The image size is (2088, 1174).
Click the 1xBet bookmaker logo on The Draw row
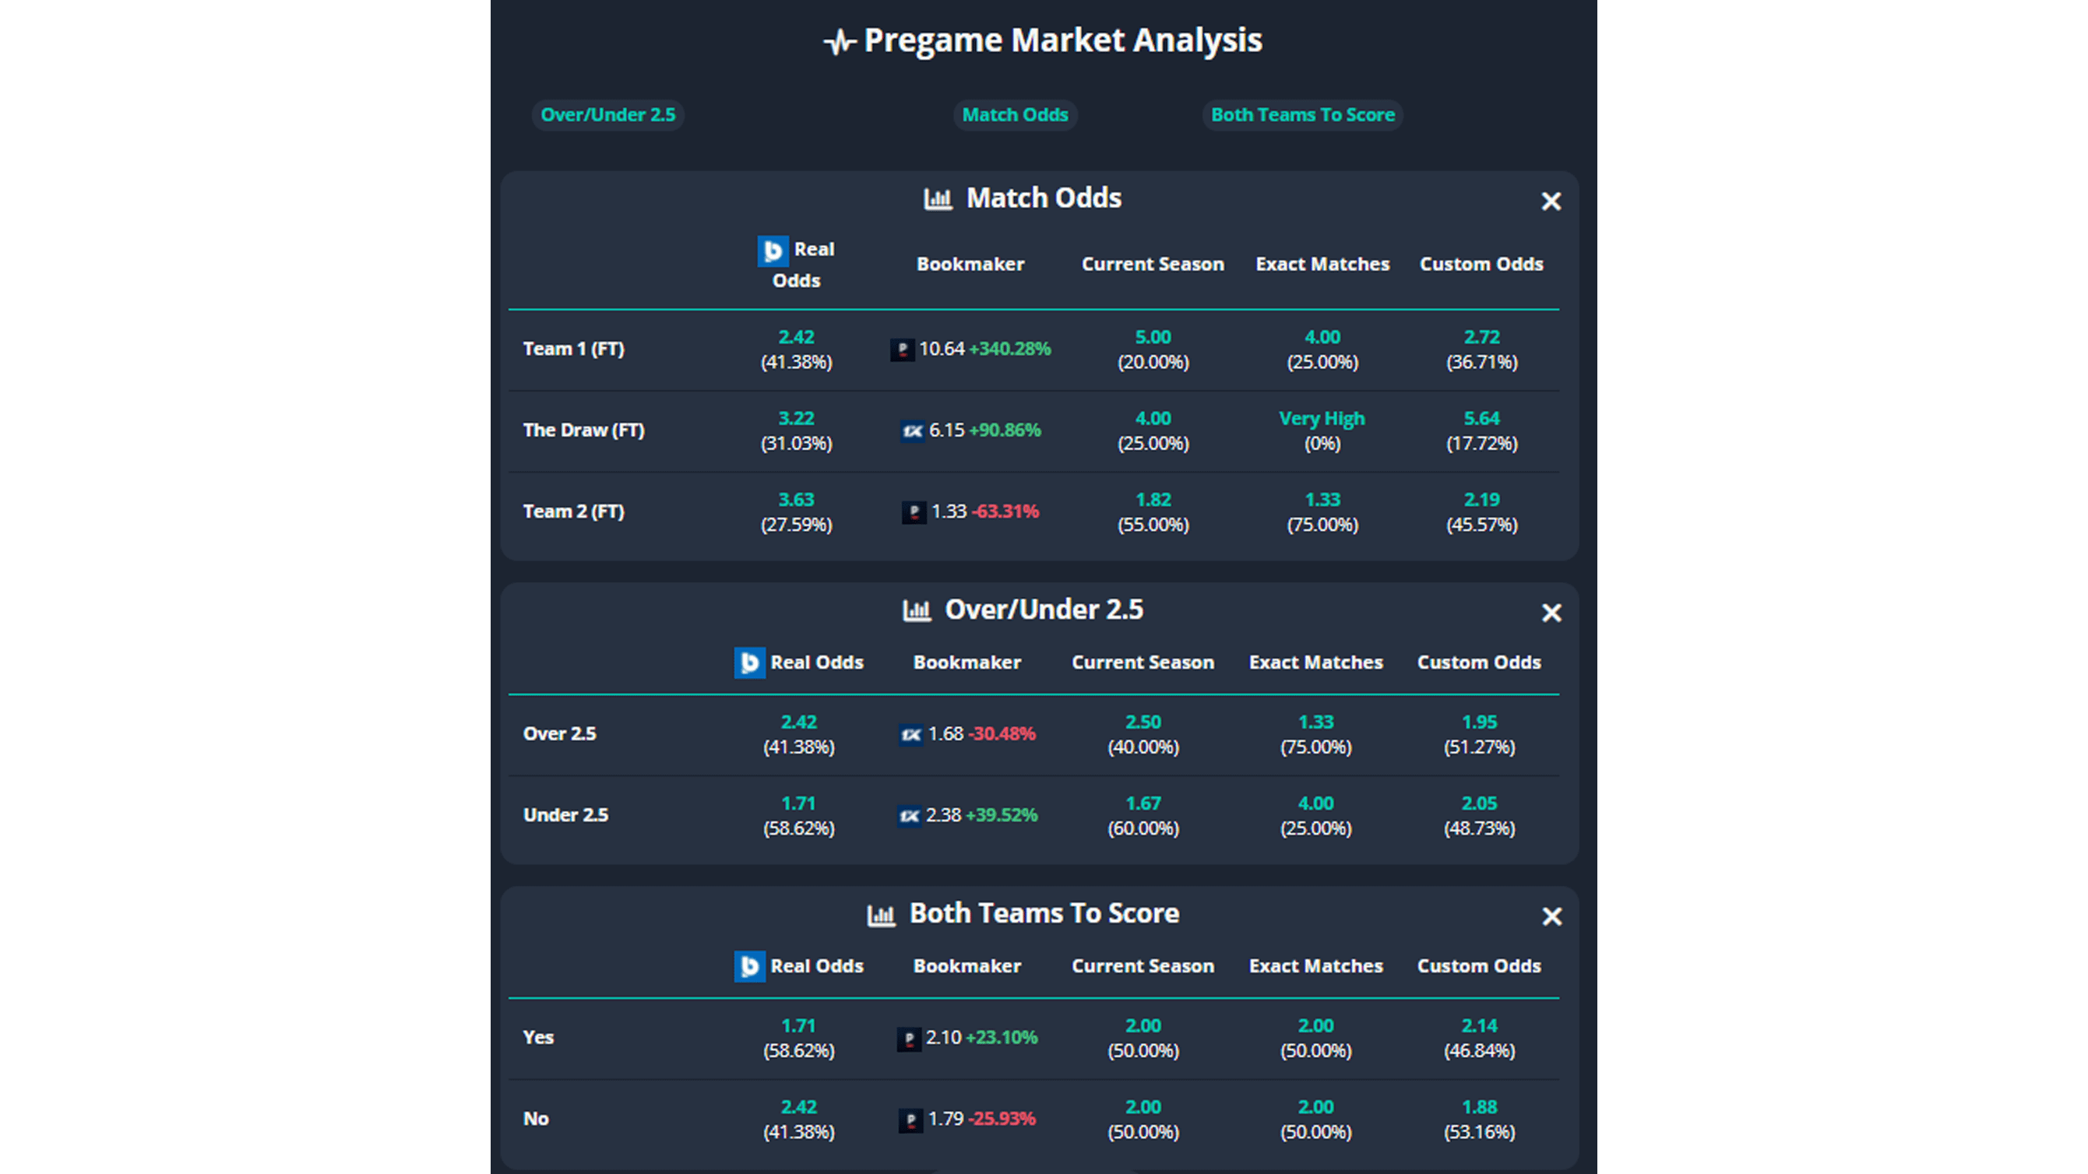coord(913,431)
